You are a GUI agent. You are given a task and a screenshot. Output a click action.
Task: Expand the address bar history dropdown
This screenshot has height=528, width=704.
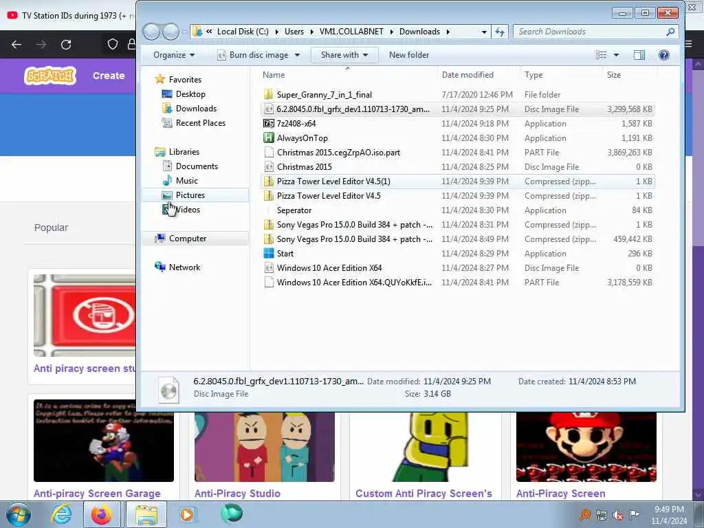click(483, 32)
